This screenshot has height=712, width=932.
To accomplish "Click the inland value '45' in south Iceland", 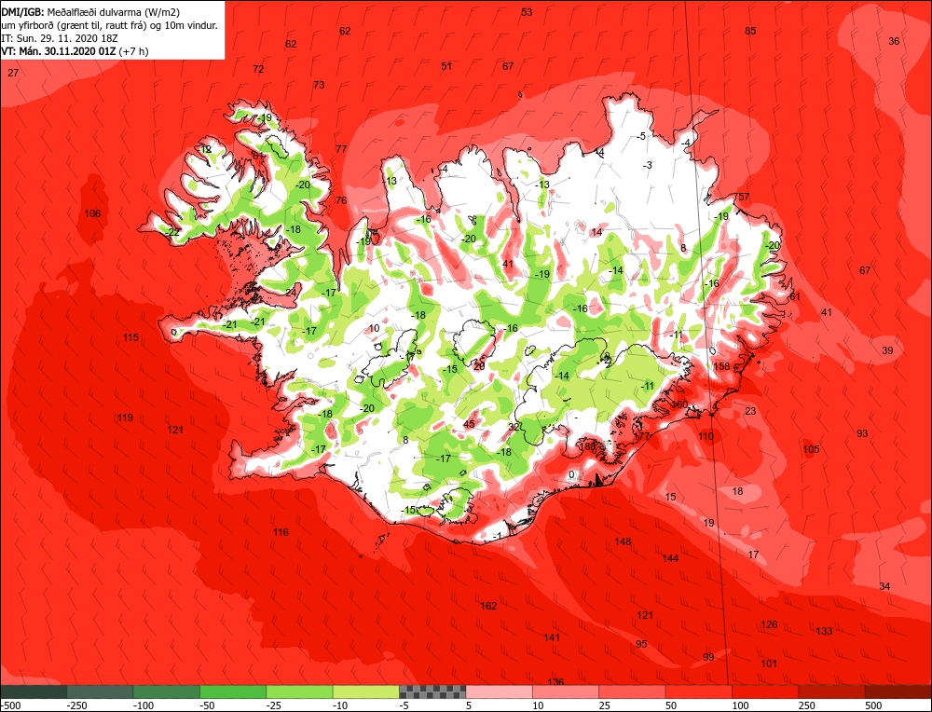I will (469, 424).
